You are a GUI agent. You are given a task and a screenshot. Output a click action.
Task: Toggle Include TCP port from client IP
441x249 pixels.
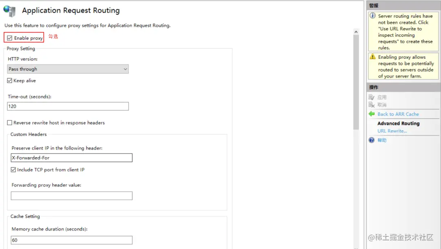click(13, 170)
